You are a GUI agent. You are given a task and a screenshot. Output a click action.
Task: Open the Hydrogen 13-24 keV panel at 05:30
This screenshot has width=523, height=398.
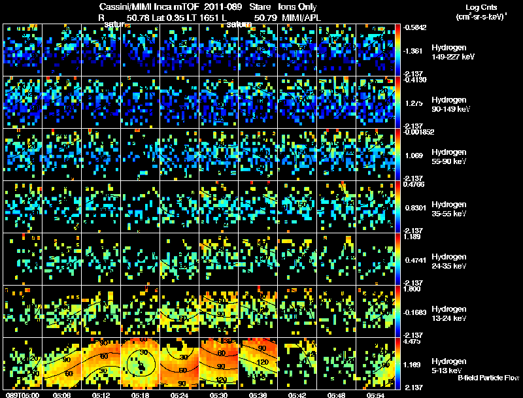coord(219,311)
